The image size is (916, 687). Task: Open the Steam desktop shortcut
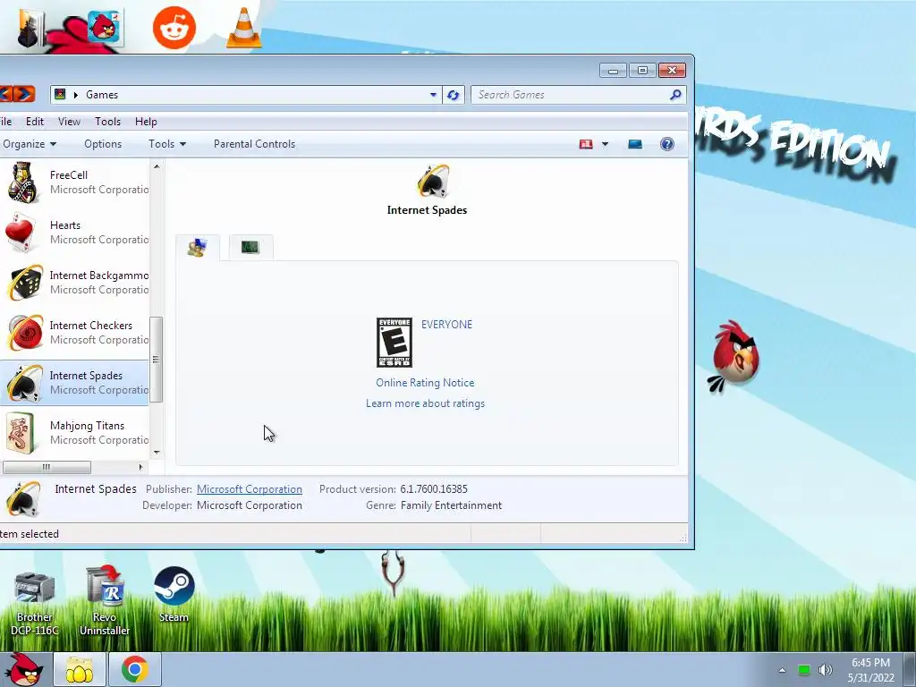tap(174, 594)
